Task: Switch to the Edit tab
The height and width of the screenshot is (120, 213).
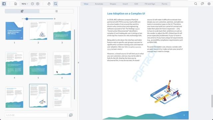Action: click(136, 4)
